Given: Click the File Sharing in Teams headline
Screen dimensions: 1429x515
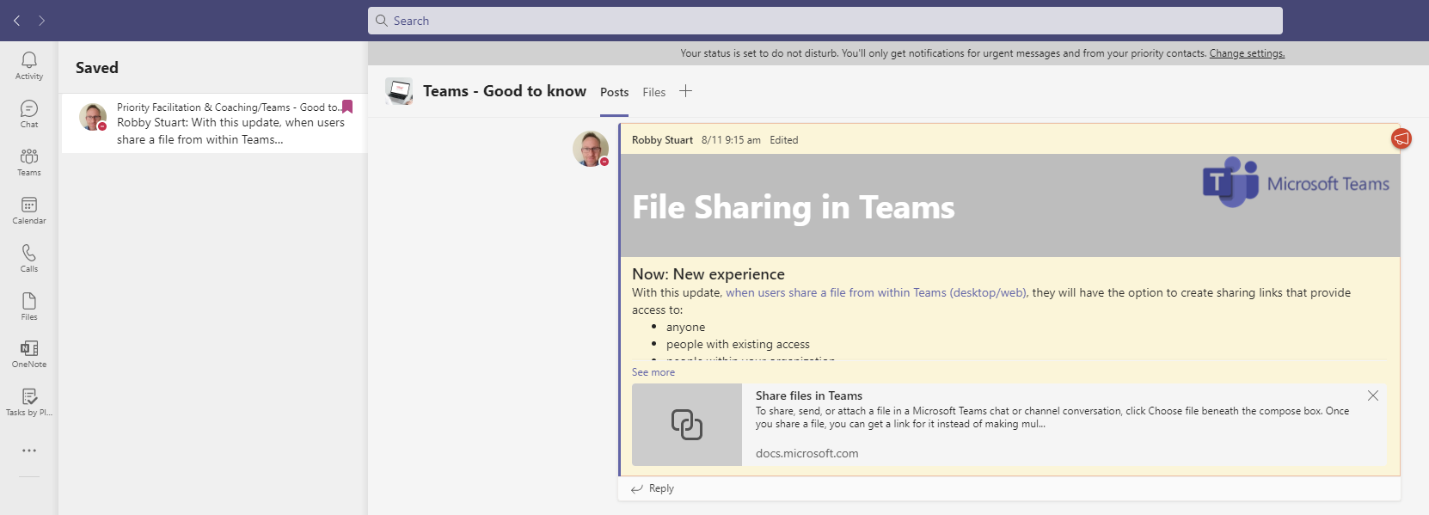Looking at the screenshot, I should [794, 207].
